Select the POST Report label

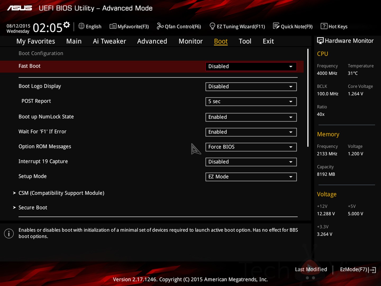pyautogui.click(x=36, y=101)
